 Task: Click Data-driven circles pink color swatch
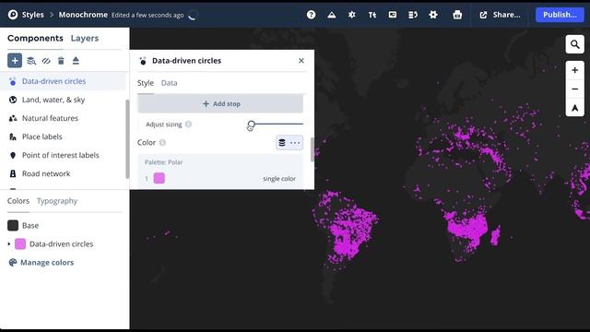20,243
